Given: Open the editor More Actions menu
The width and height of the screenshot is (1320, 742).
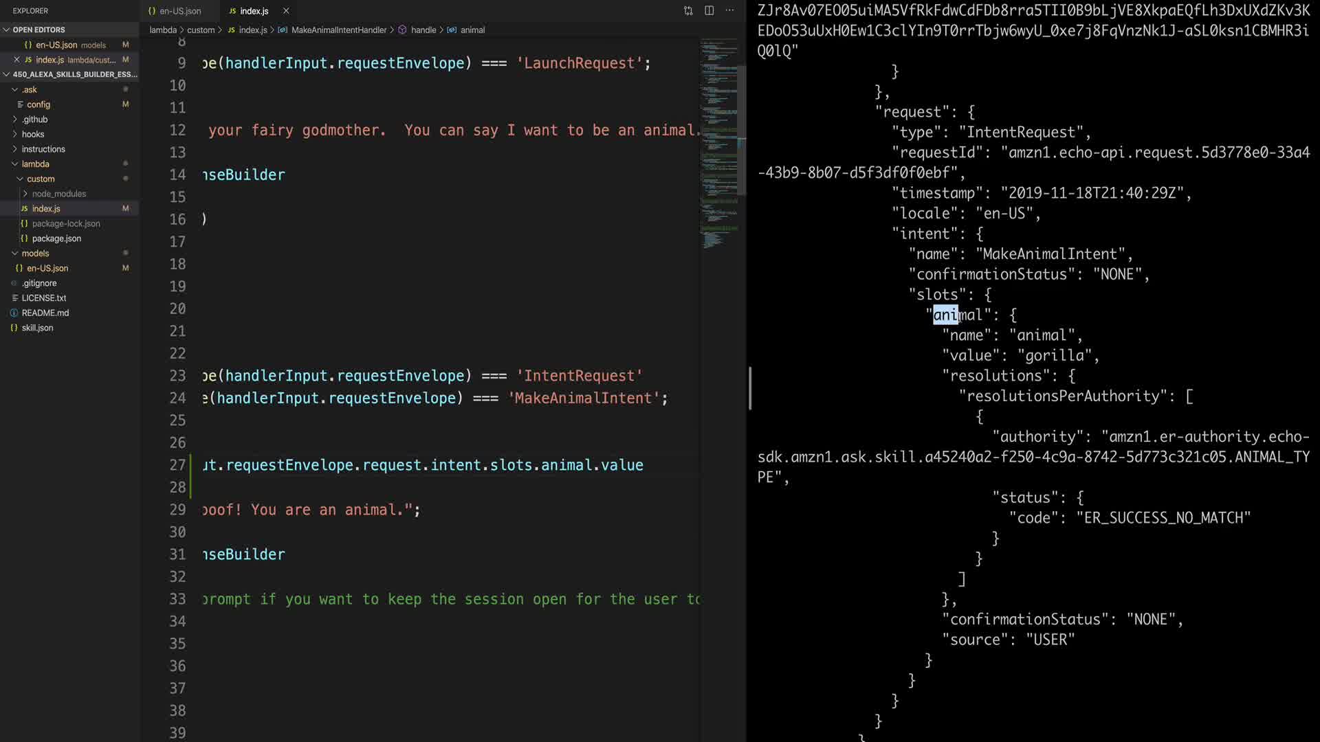Looking at the screenshot, I should pos(729,10).
